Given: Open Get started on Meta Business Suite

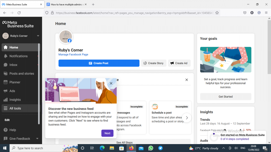Looking at the screenshot, I should (x=242, y=135).
